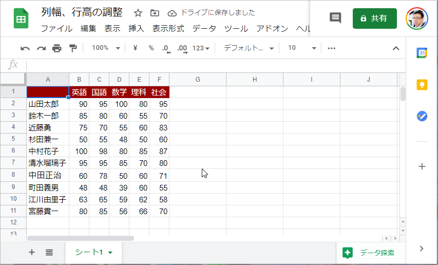Collapse the header with the up chevron

coord(396,48)
